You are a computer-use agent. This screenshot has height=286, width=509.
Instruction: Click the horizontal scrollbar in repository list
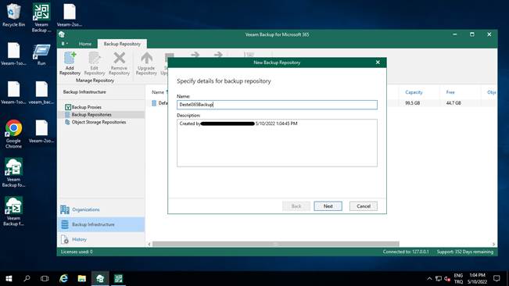(275, 244)
